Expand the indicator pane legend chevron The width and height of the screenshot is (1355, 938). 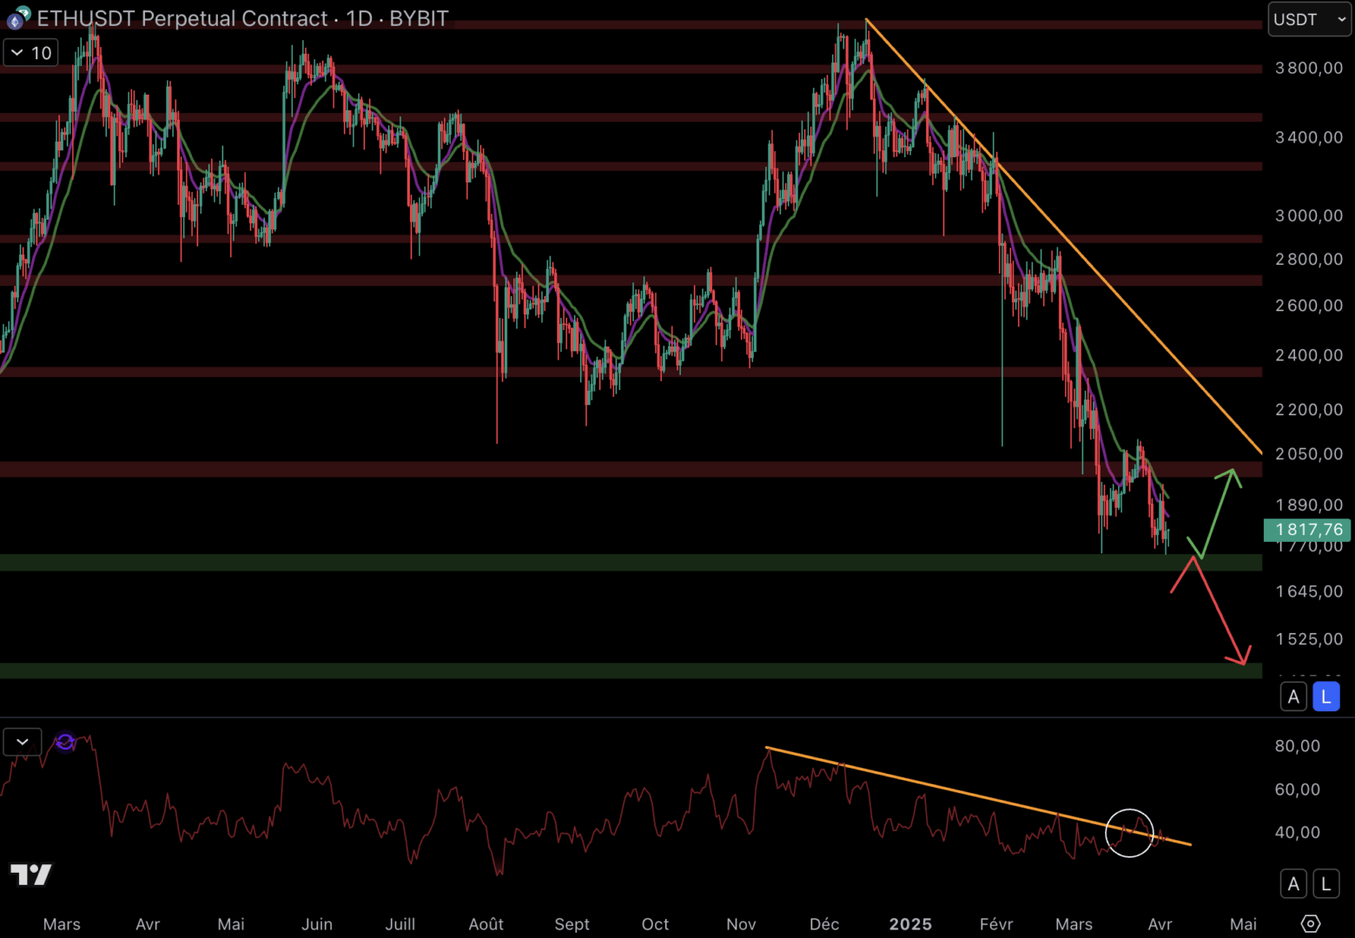23,742
